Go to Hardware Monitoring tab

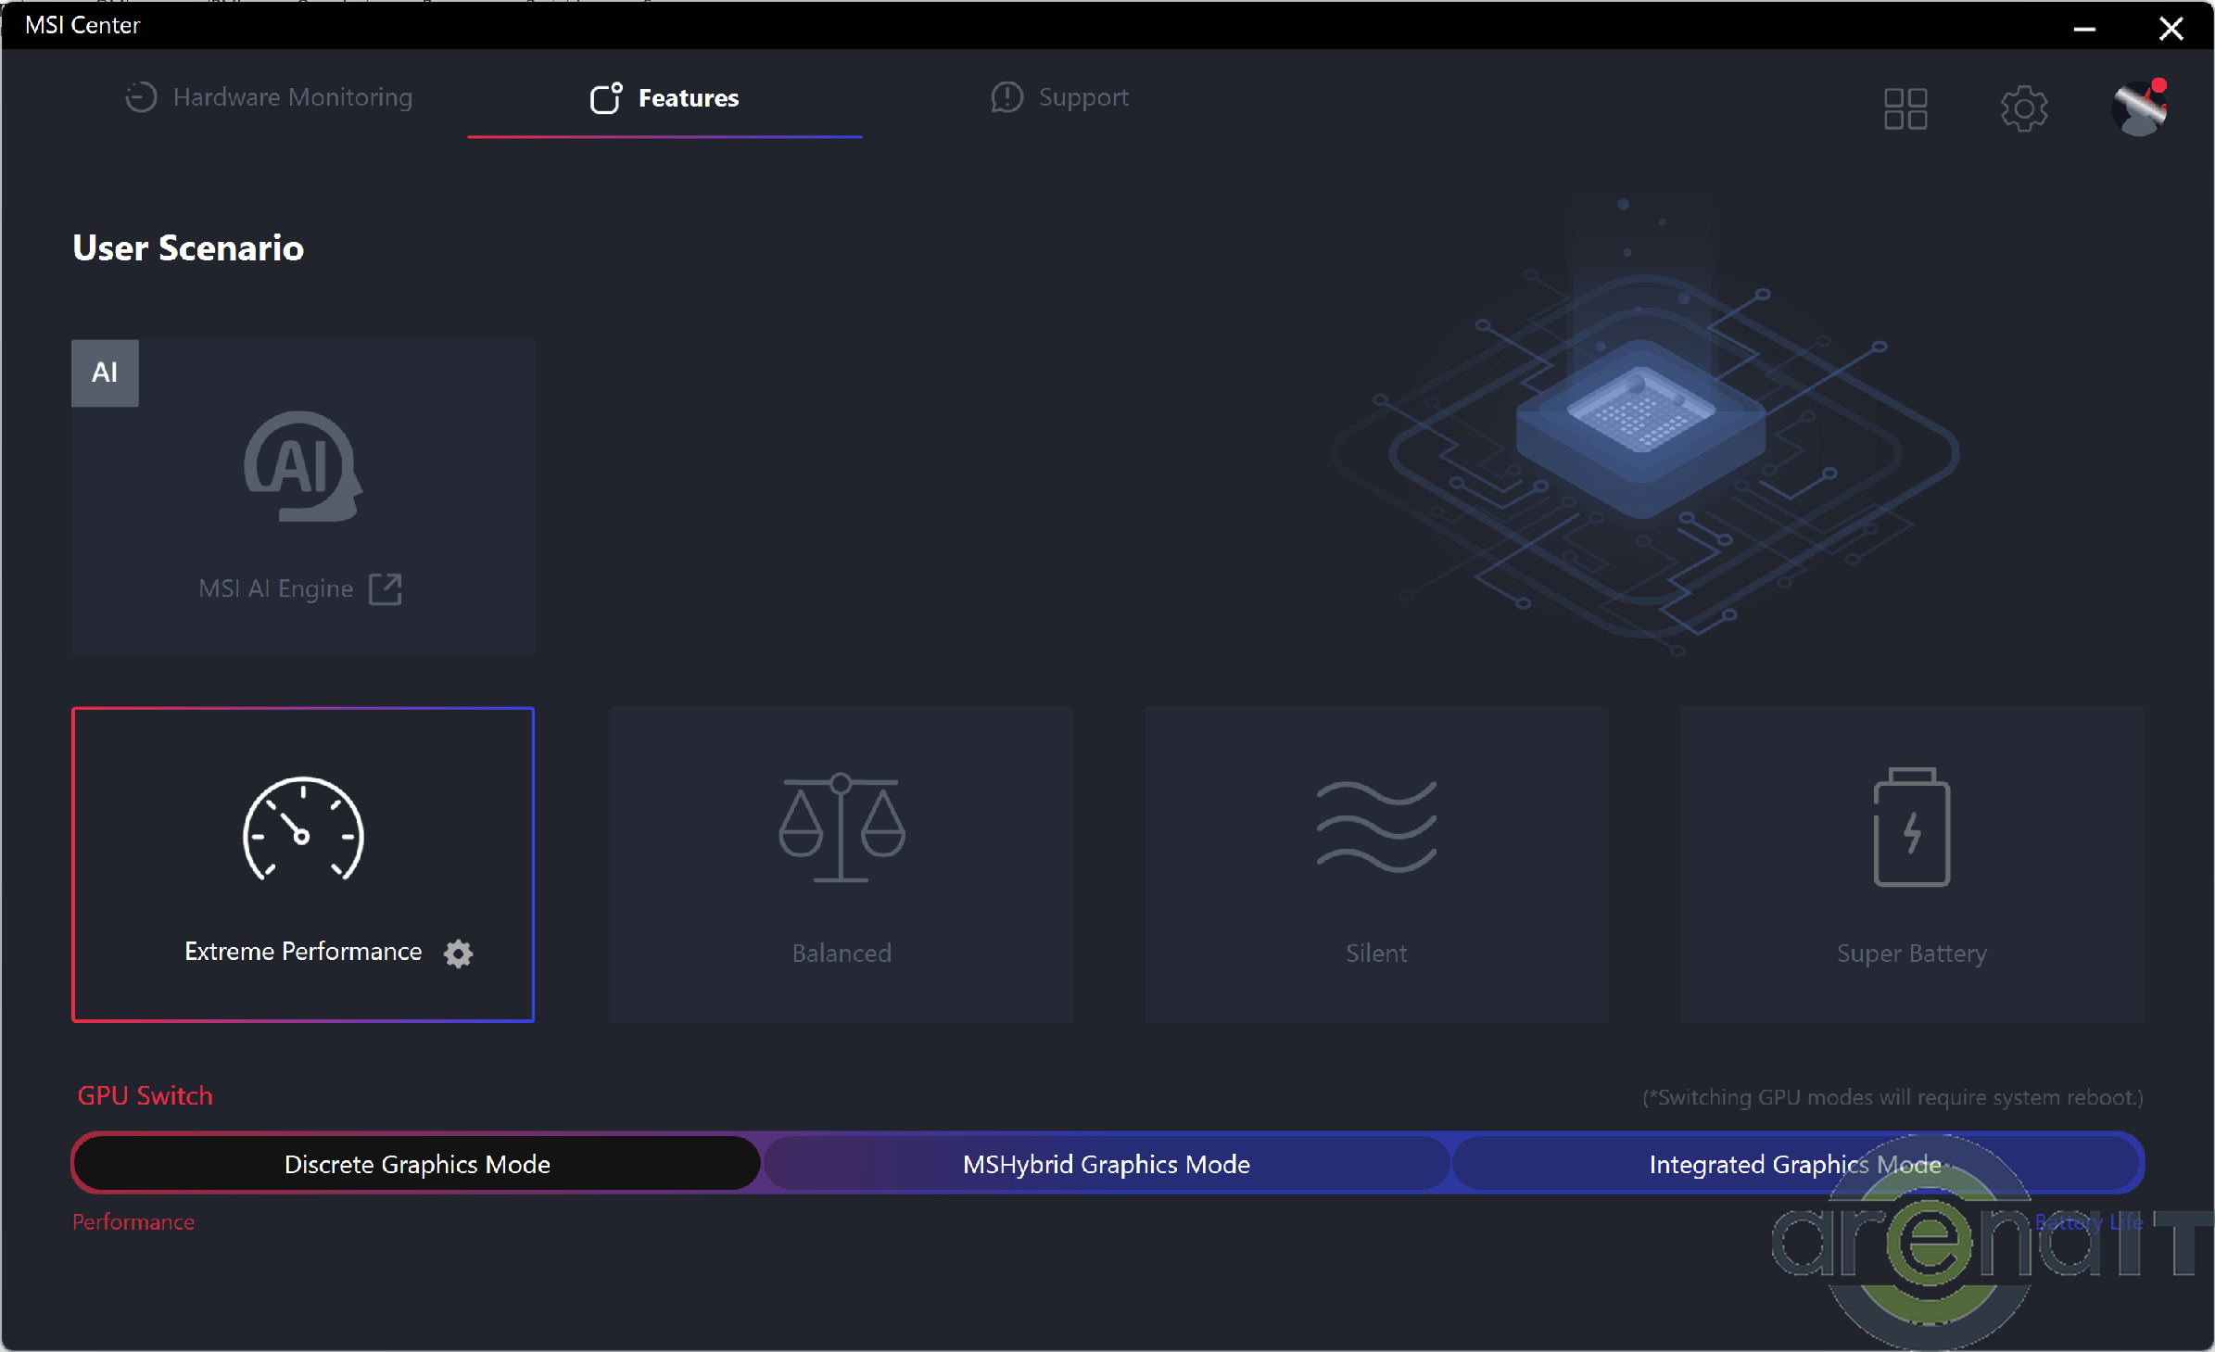[269, 97]
